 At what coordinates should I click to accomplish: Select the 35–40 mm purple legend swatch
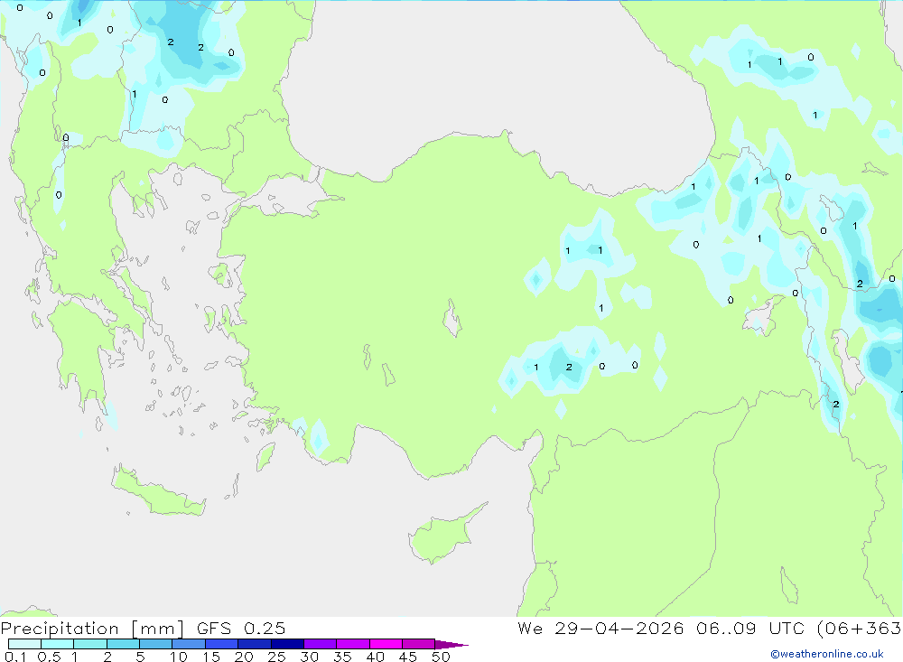tap(353, 644)
